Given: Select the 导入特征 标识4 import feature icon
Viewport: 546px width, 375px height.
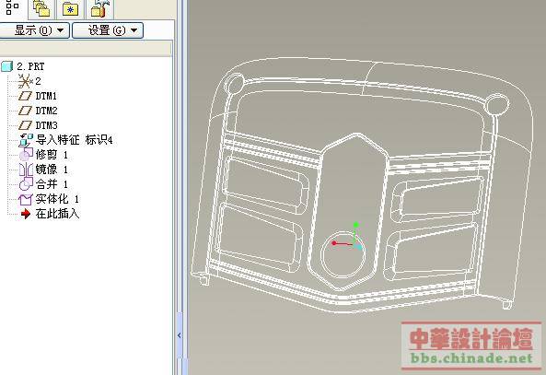Looking at the screenshot, I should tap(26, 140).
